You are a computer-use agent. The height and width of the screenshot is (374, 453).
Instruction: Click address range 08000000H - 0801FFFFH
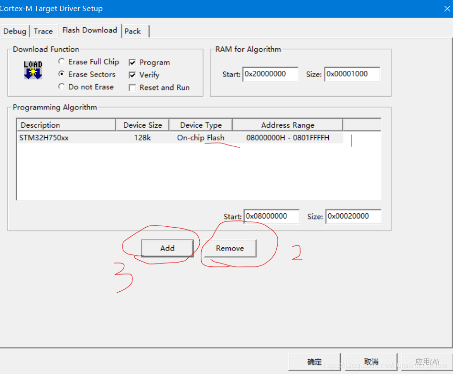[288, 138]
